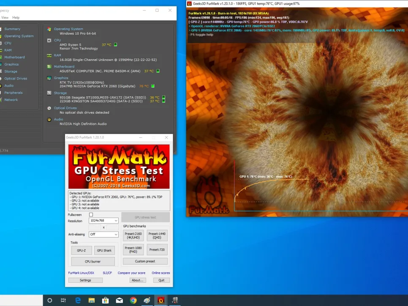Click the Graphics heading link in Speccy summary
408x306 pixels.
[61, 78]
